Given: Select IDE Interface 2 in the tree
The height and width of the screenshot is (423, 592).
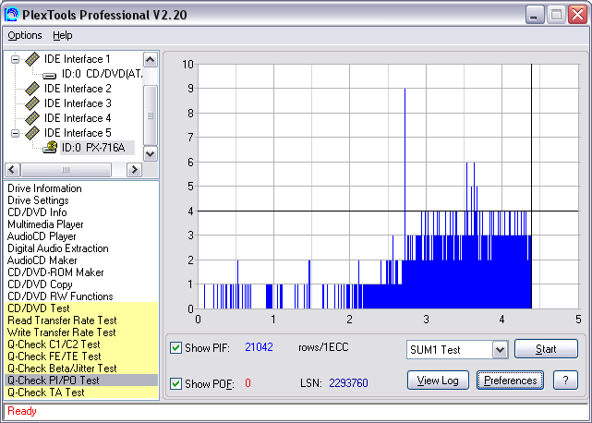Looking at the screenshot, I should (78, 89).
